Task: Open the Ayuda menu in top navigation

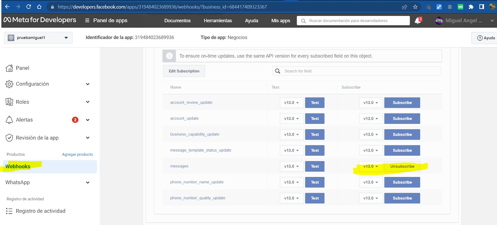Action: coord(252,20)
